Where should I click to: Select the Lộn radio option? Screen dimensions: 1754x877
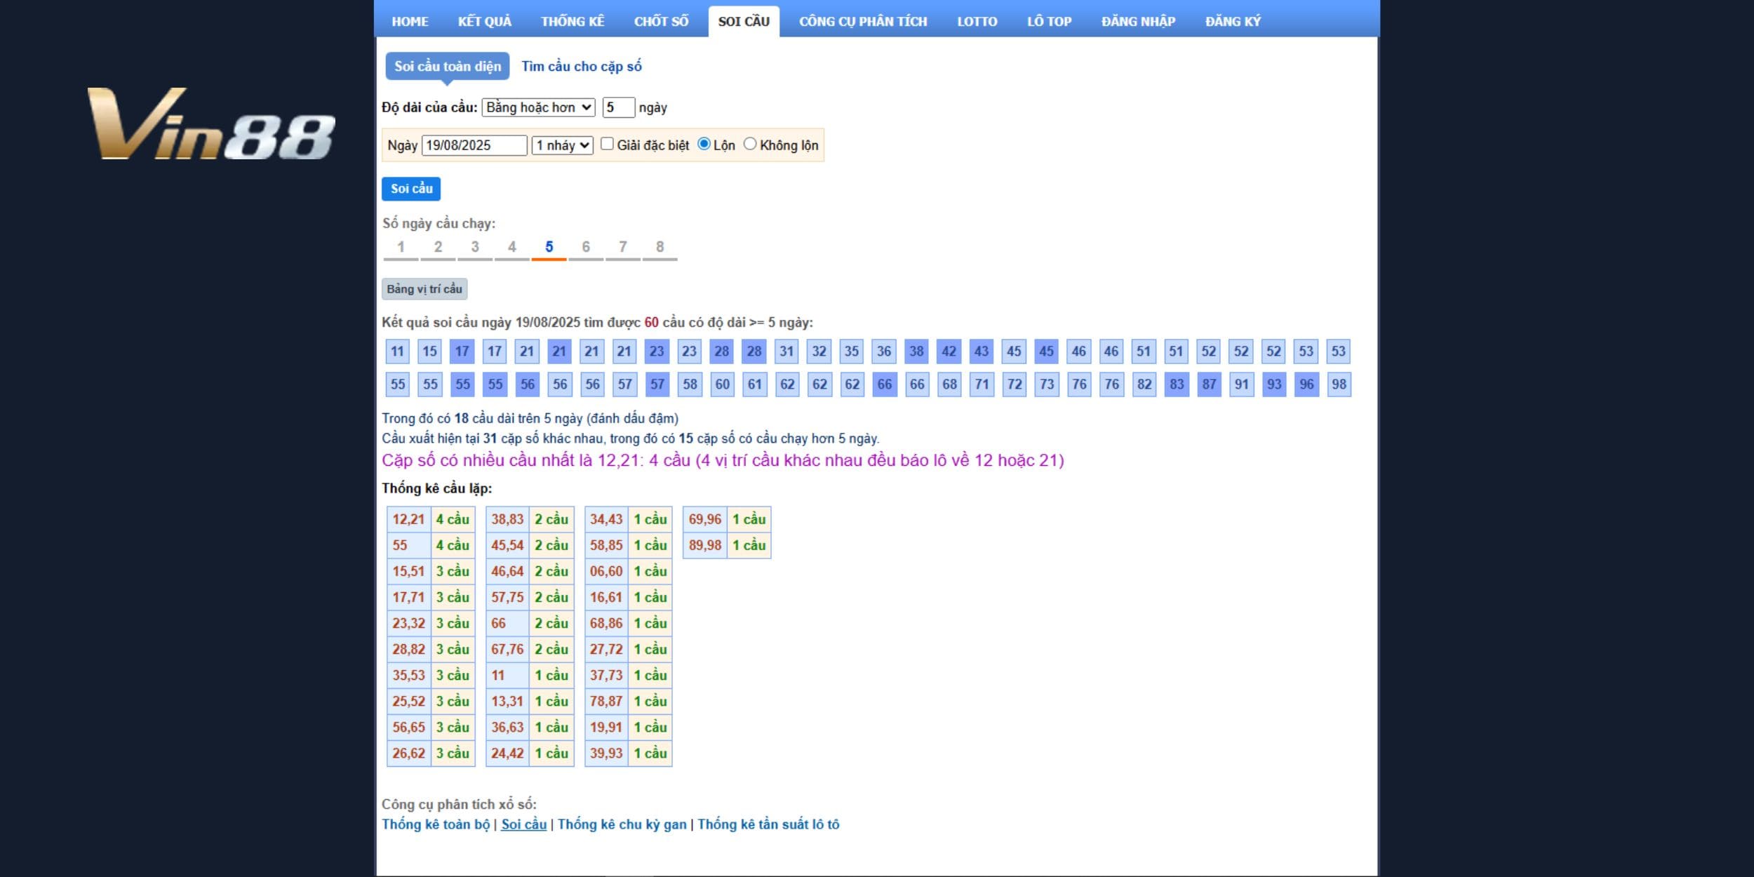(704, 144)
